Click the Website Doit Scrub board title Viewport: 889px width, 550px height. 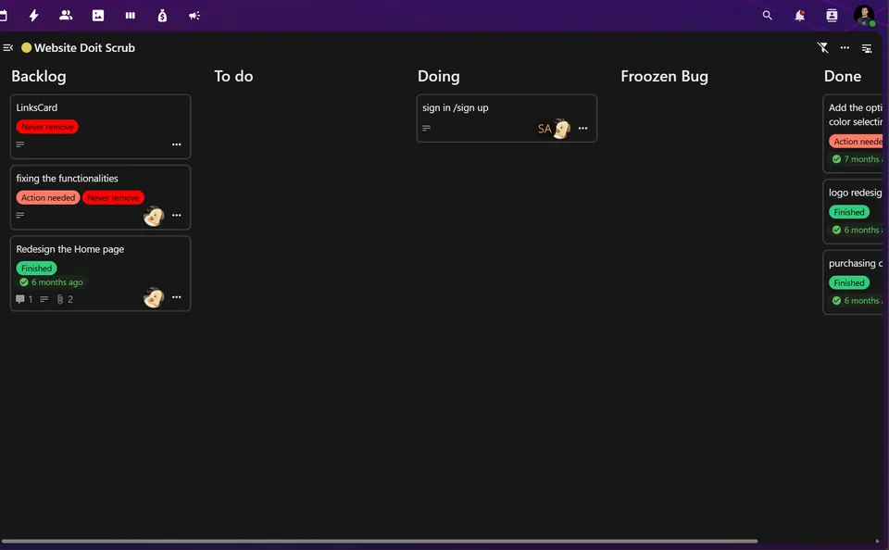[84, 47]
